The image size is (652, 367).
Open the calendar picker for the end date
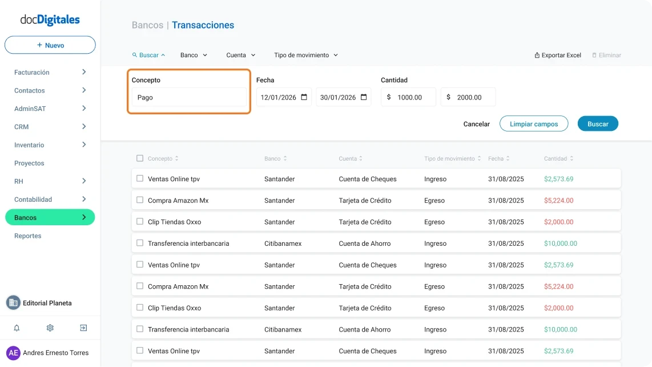pyautogui.click(x=363, y=97)
